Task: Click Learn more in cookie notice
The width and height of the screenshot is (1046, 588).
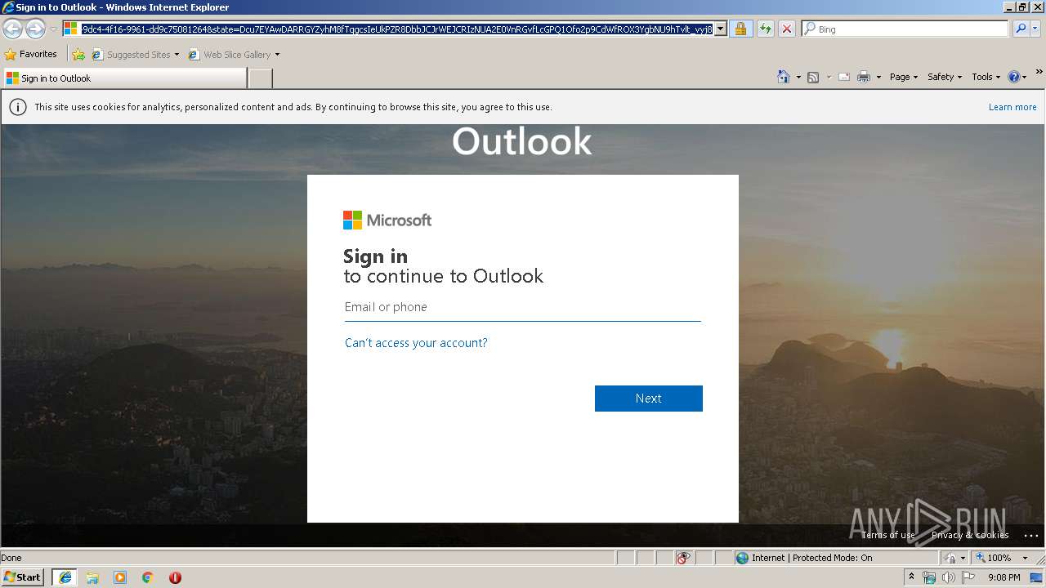Action: tap(1012, 107)
